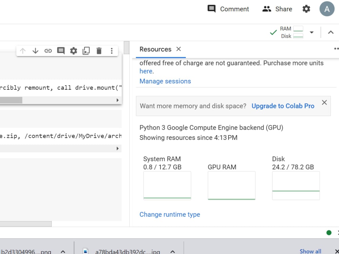Click the Disk usage graph

[296, 186]
